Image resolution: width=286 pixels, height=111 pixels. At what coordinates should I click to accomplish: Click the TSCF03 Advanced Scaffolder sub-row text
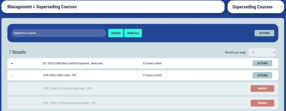click(69, 103)
